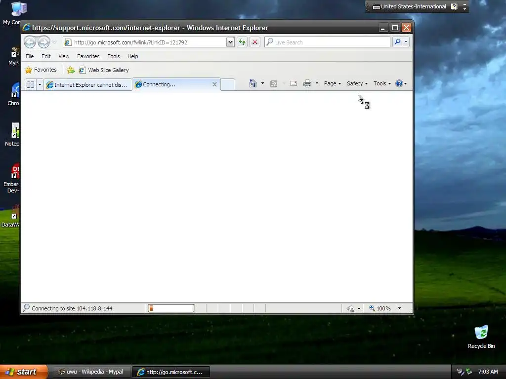Viewport: 506px width, 379px height.
Task: Click the Print icon
Action: pos(307,83)
